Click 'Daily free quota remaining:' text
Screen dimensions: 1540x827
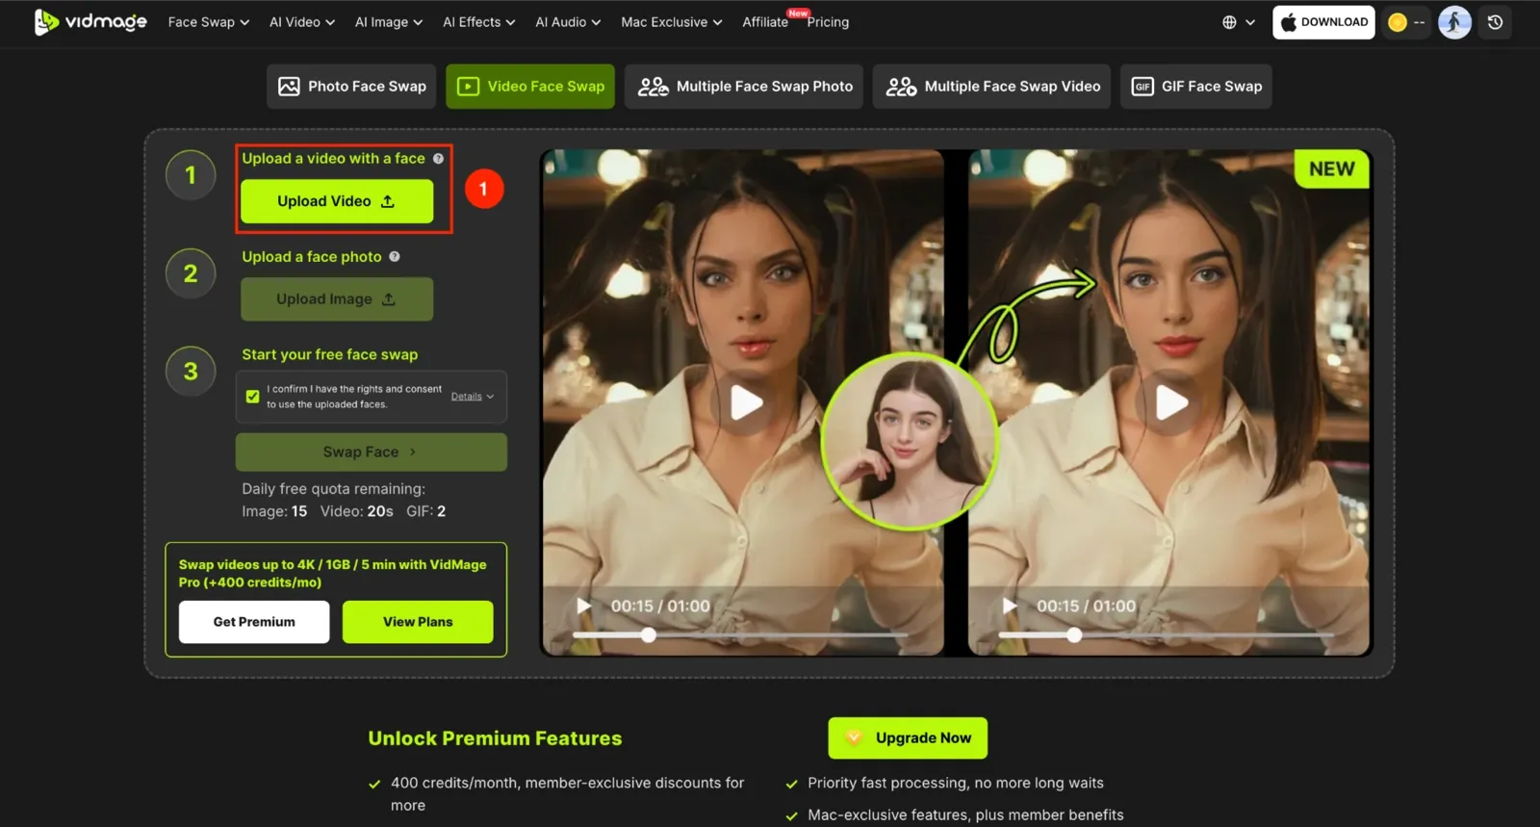pyautogui.click(x=333, y=489)
